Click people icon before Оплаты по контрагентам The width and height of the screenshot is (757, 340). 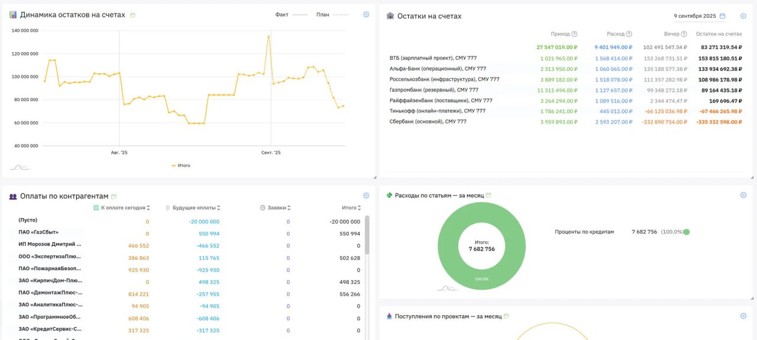click(13, 196)
